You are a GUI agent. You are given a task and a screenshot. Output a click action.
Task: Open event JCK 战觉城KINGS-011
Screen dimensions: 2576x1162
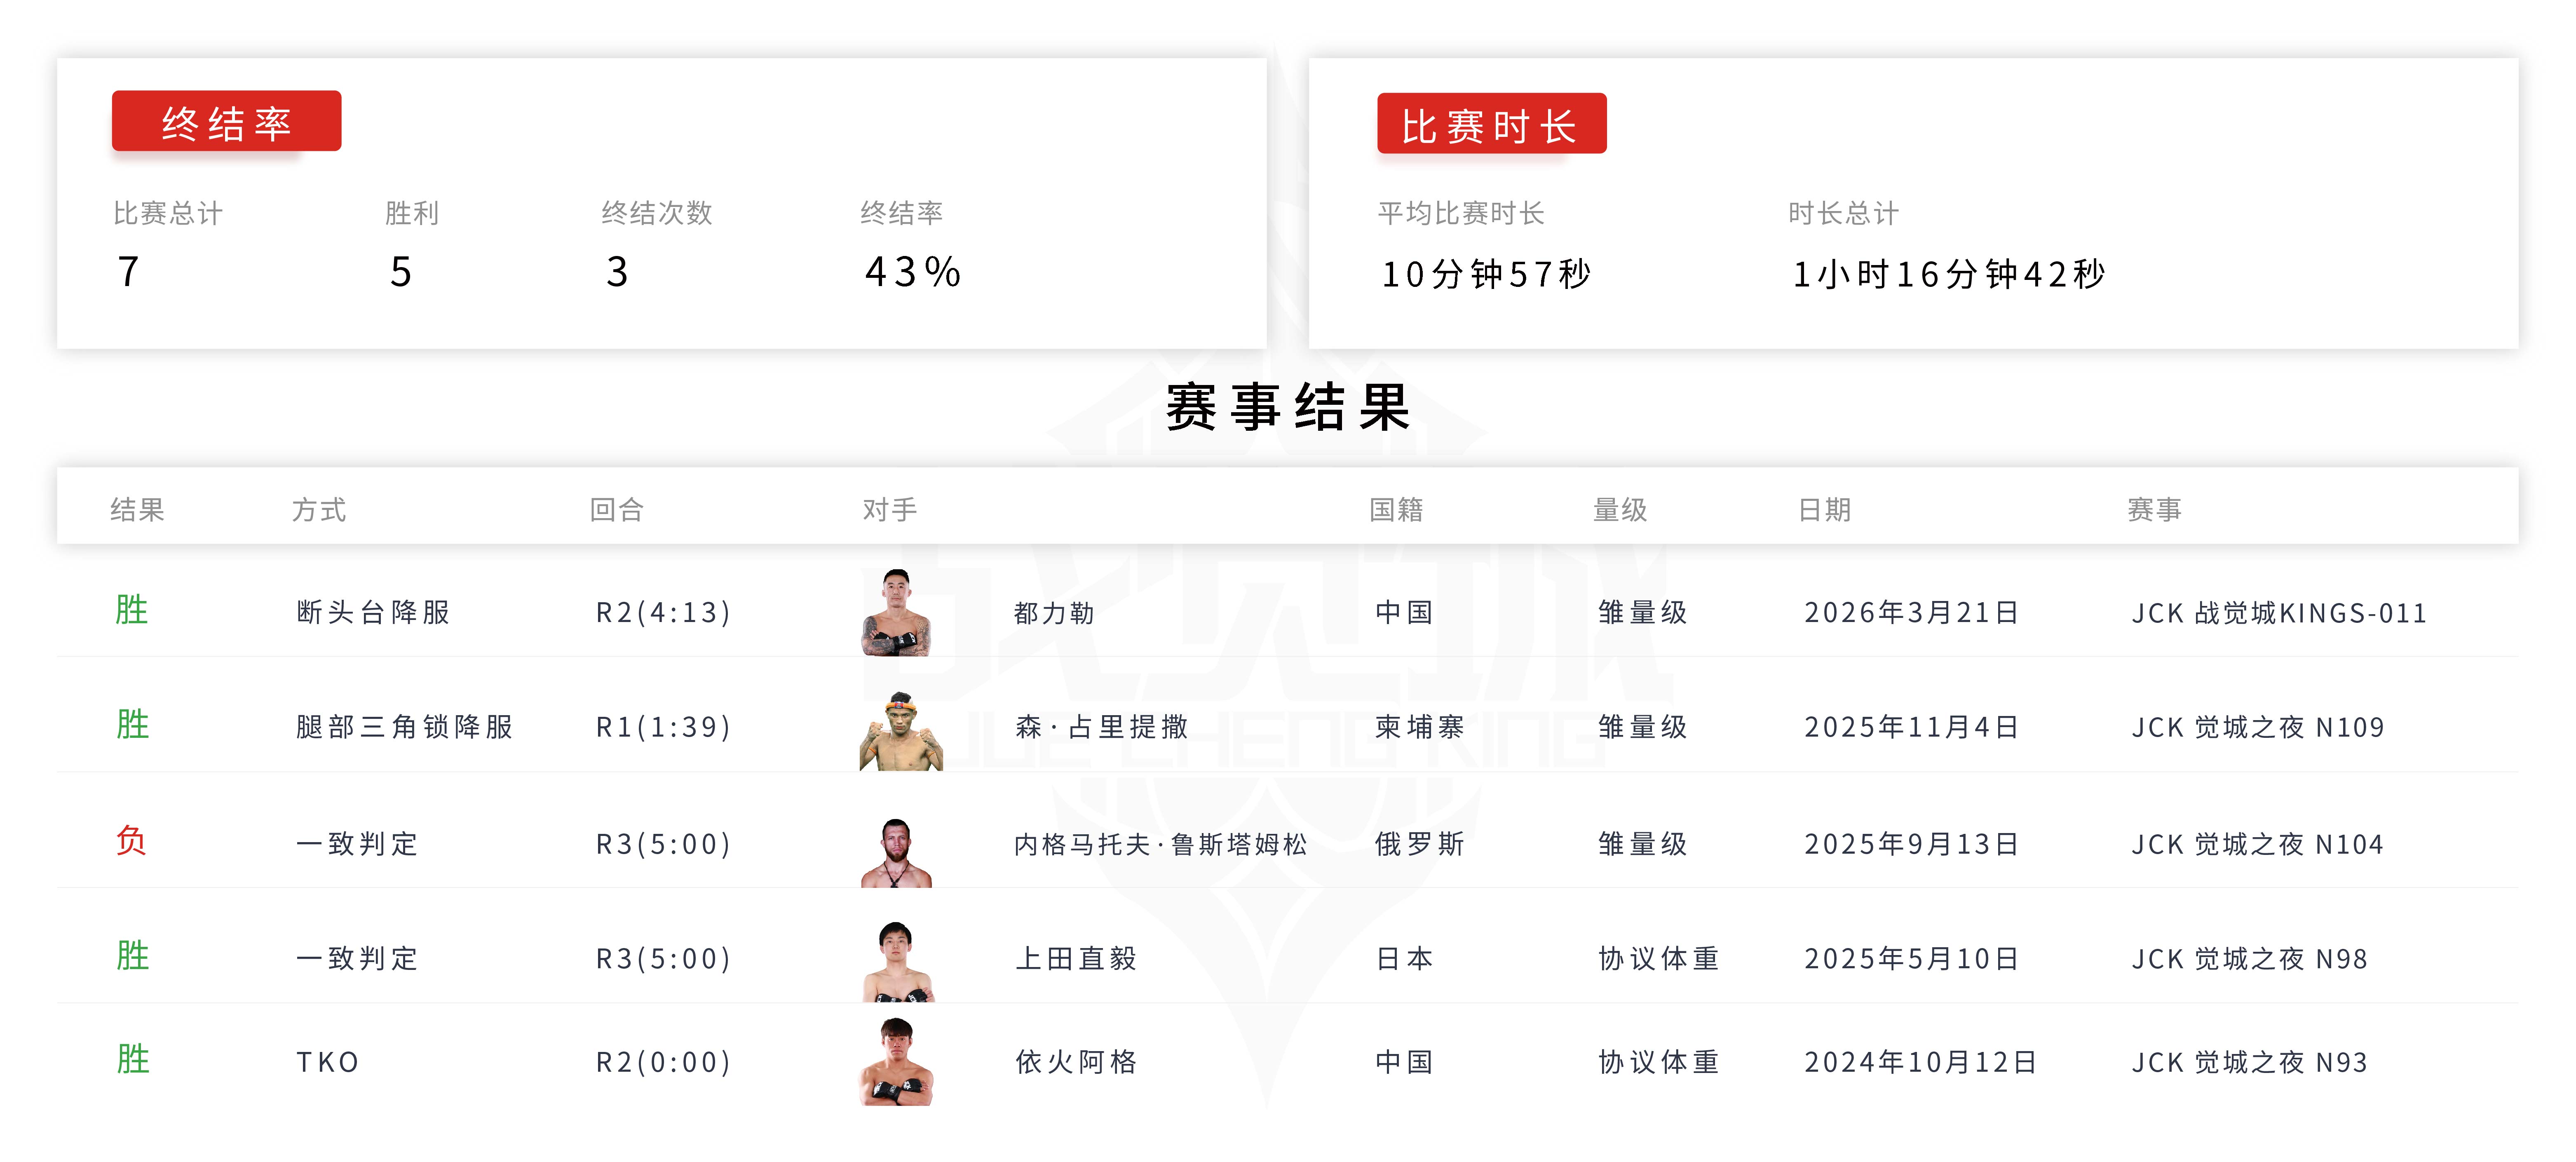coord(2278,613)
